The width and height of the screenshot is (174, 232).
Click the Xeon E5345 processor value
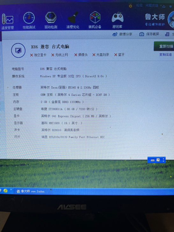[70, 87]
